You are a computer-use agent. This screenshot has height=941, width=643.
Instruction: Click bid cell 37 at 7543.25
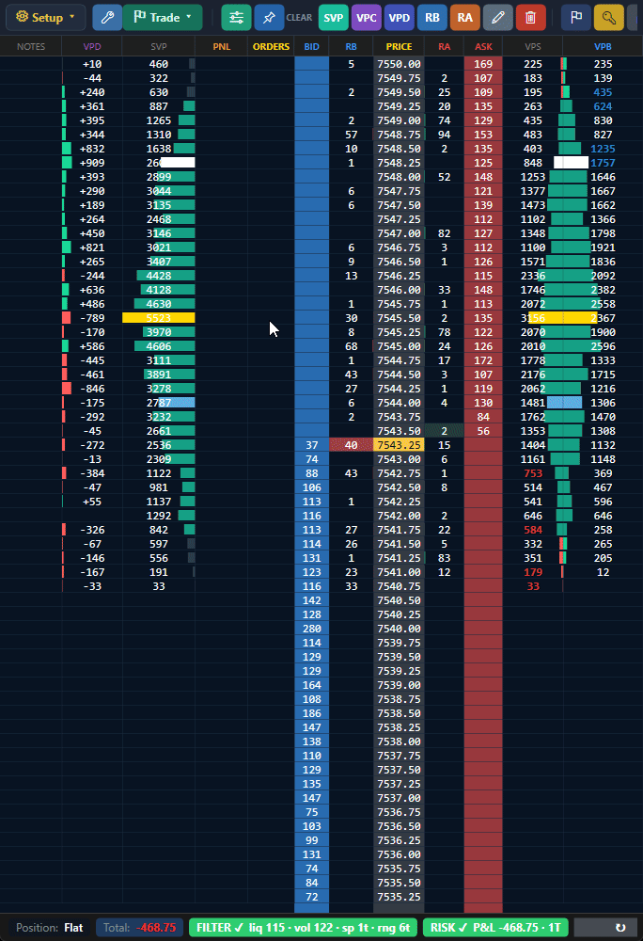(311, 445)
